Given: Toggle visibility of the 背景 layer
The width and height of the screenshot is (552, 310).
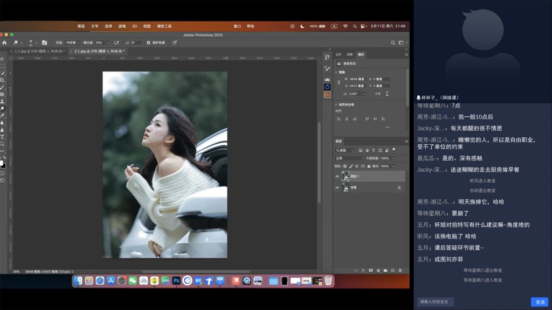Looking at the screenshot, I should pos(337,188).
